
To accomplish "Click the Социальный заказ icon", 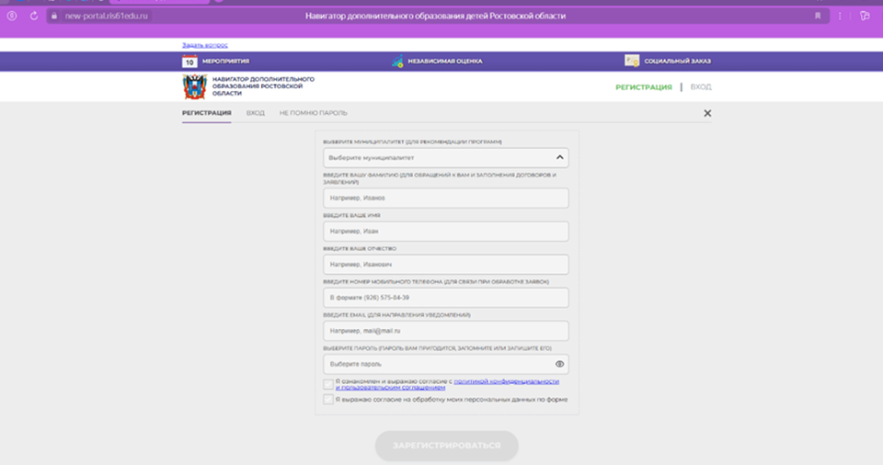I will point(632,62).
